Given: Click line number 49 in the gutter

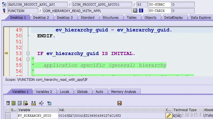Looking at the screenshot, I should click(19, 30).
